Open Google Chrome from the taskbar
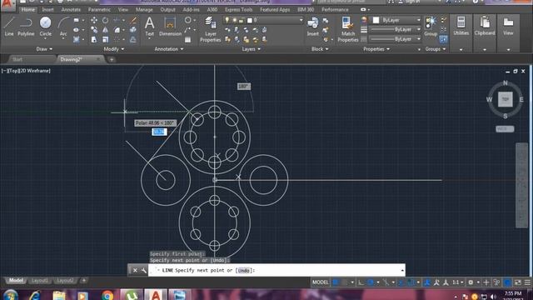 point(107,295)
